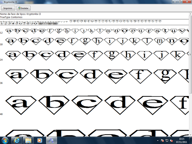Open Windows Media Player from the taskbar

(40, 140)
